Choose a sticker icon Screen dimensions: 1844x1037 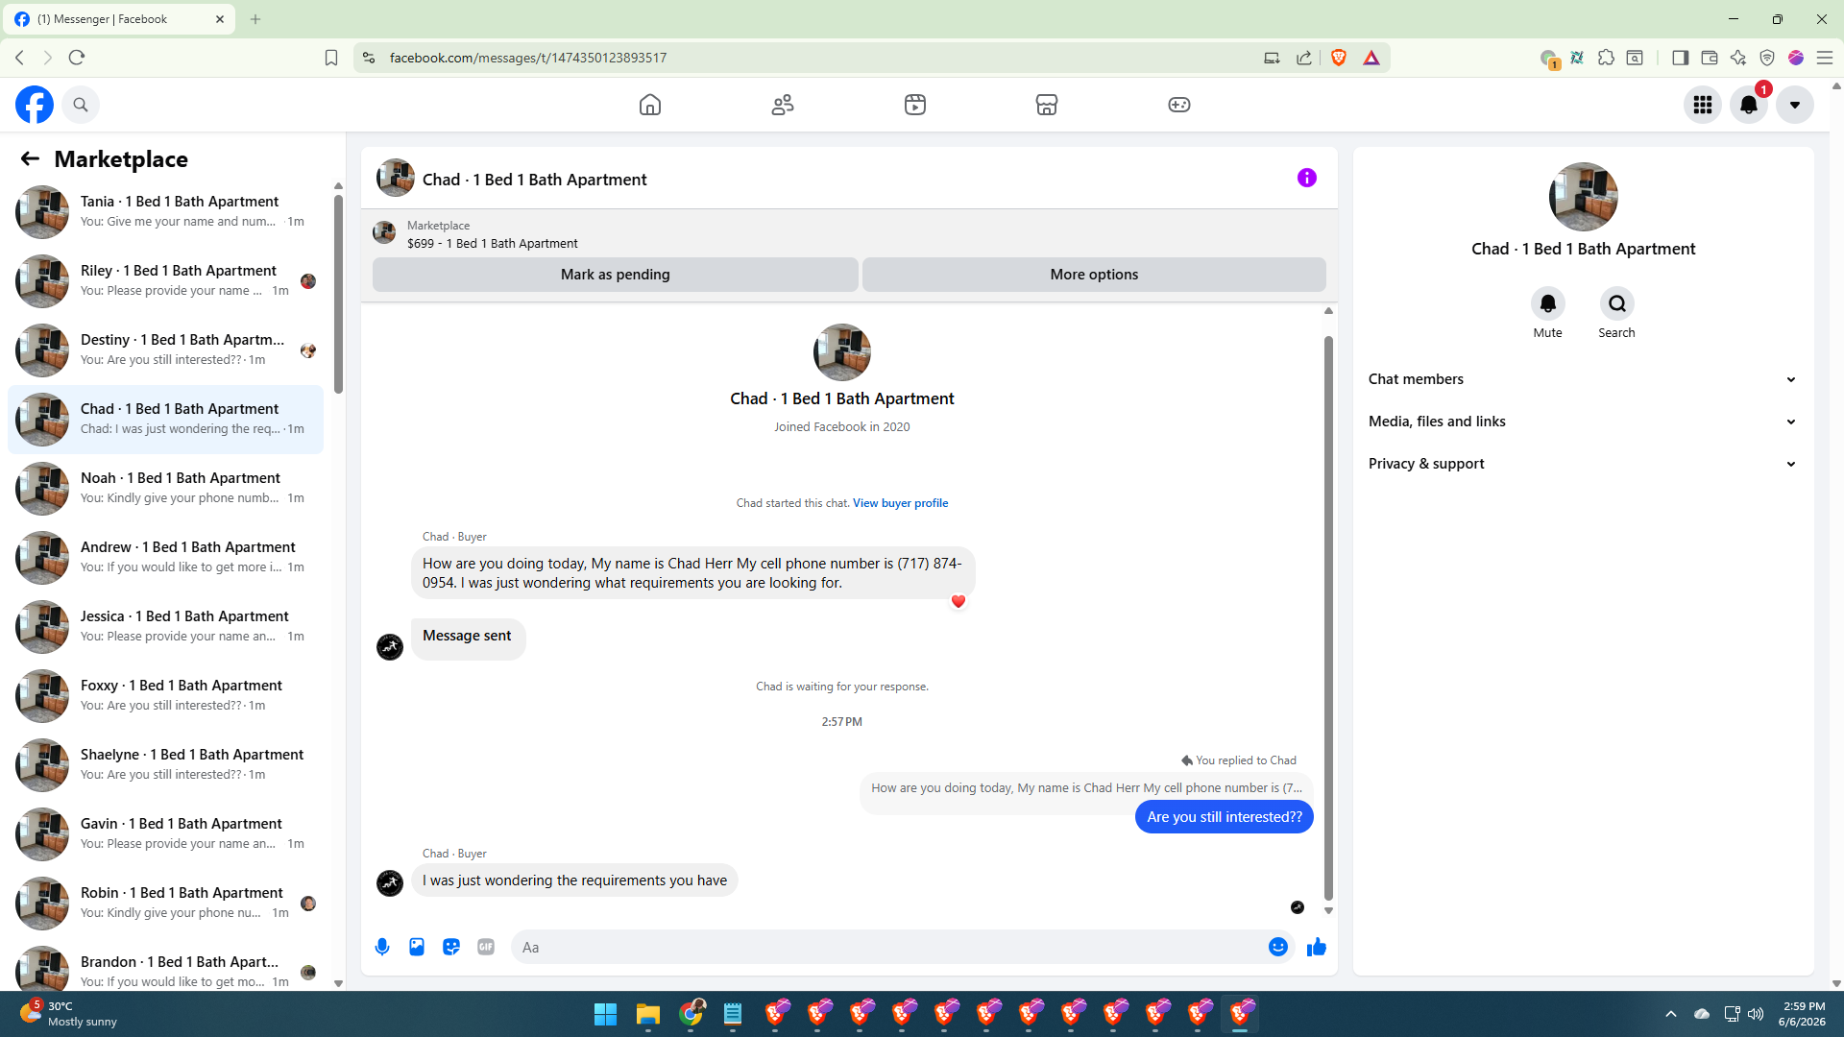coord(451,947)
